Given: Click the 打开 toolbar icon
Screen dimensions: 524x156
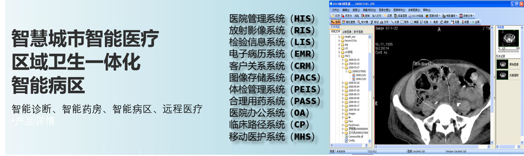Looking at the screenshot, I should (x=336, y=16).
